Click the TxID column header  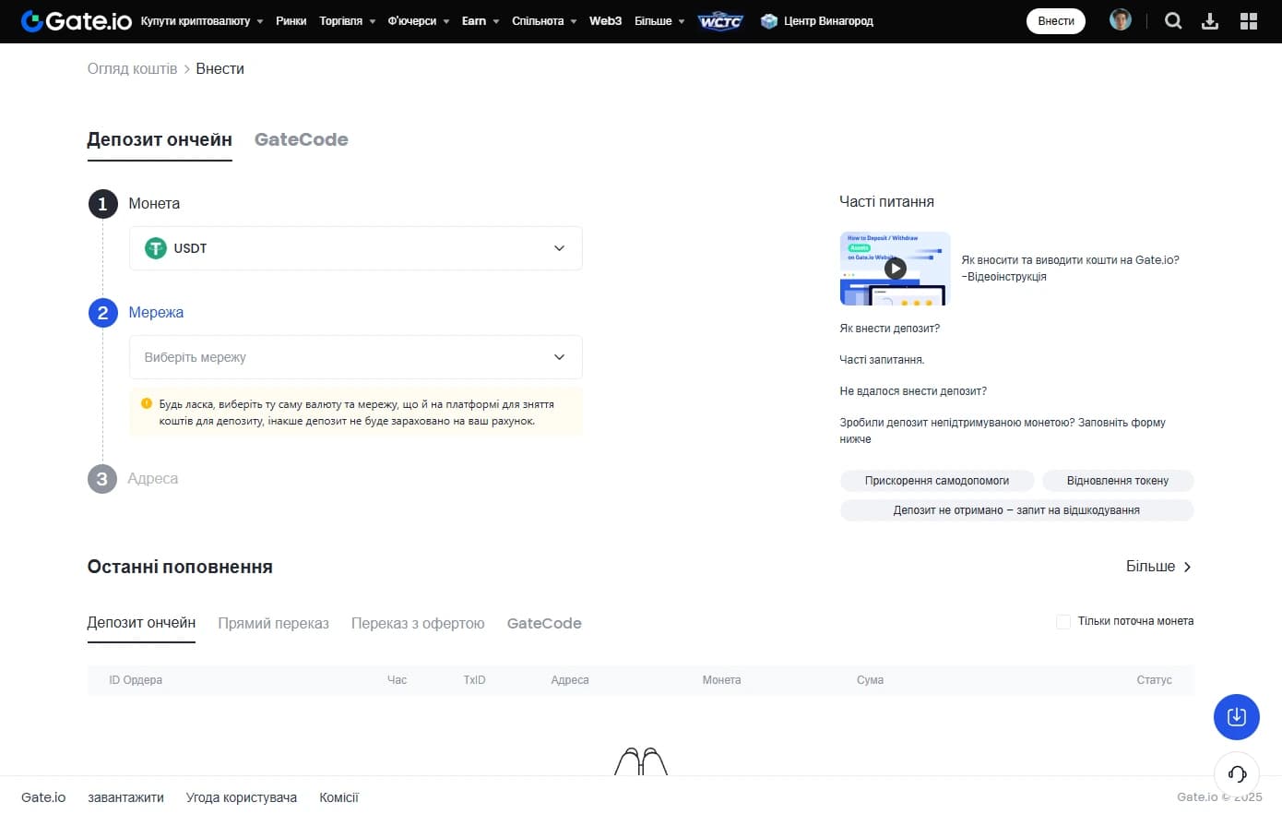[474, 680]
